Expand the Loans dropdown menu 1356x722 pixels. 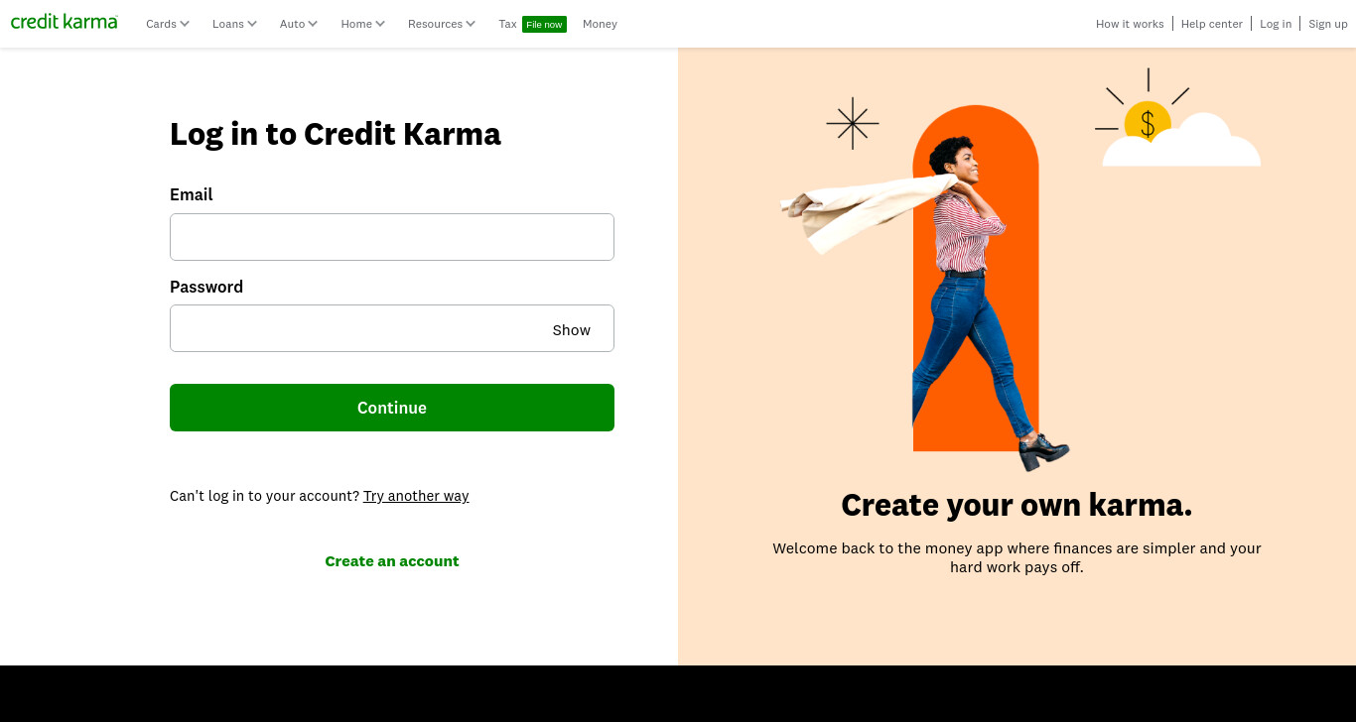[x=234, y=24]
